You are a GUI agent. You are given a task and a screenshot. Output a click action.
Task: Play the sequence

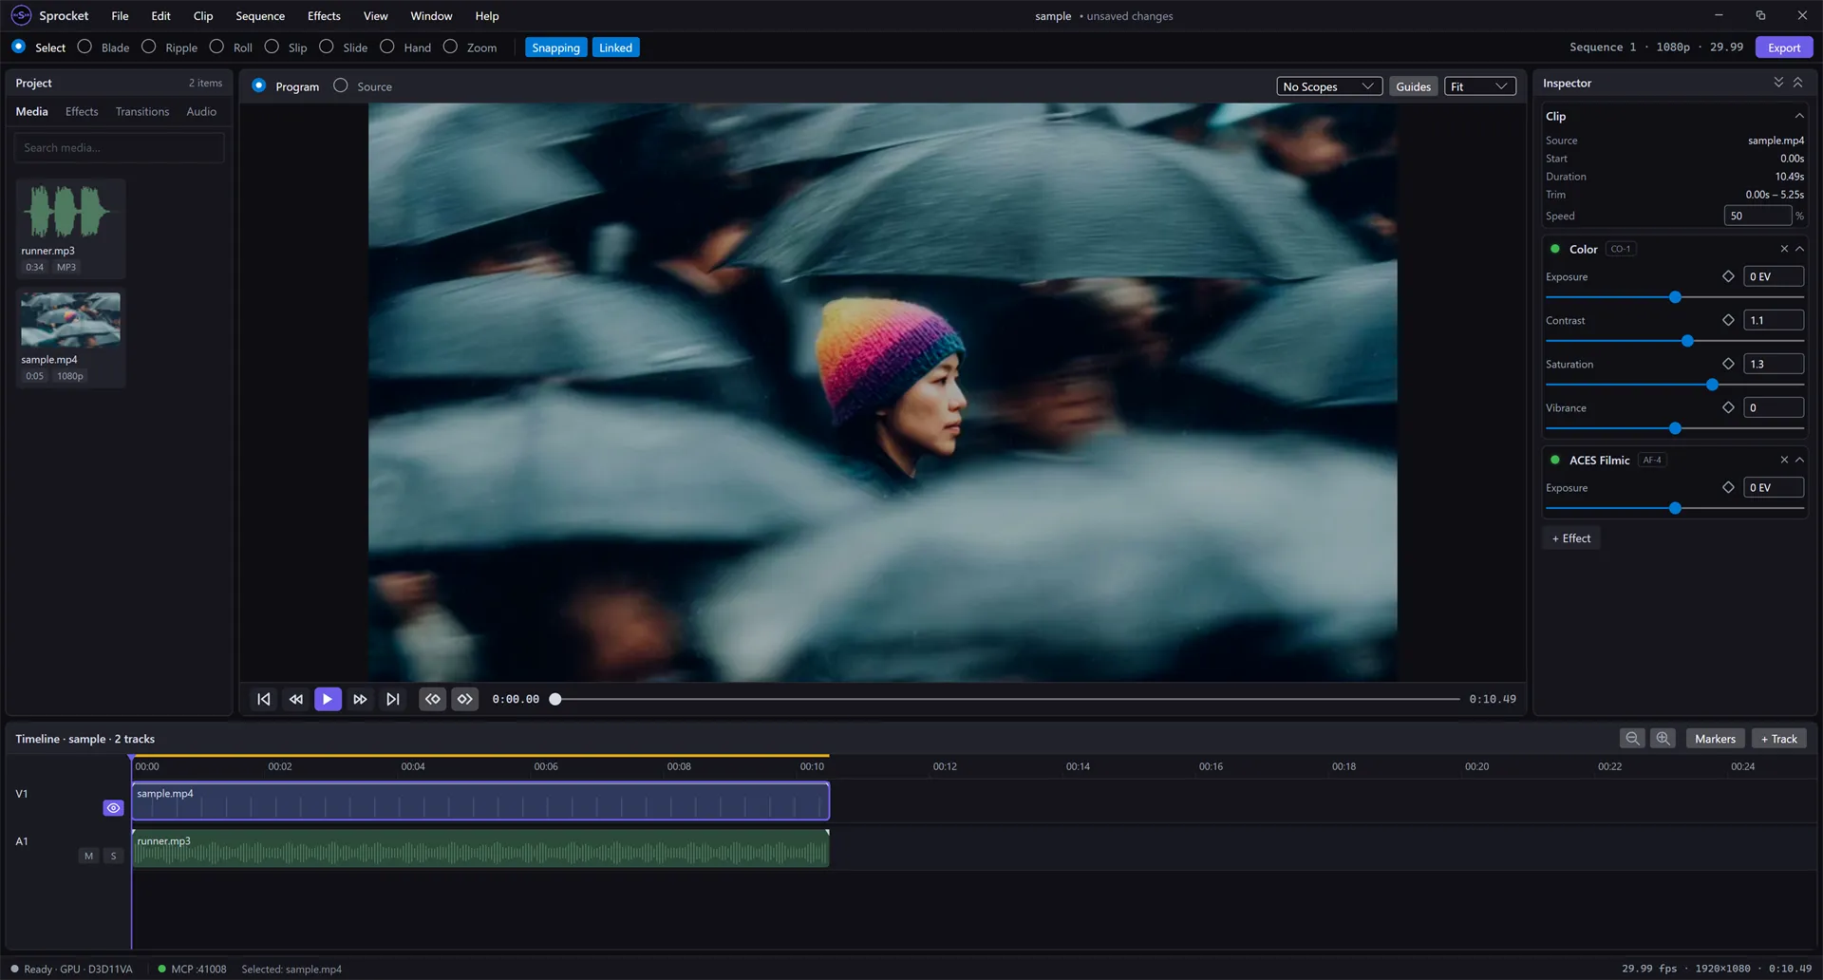pos(328,699)
